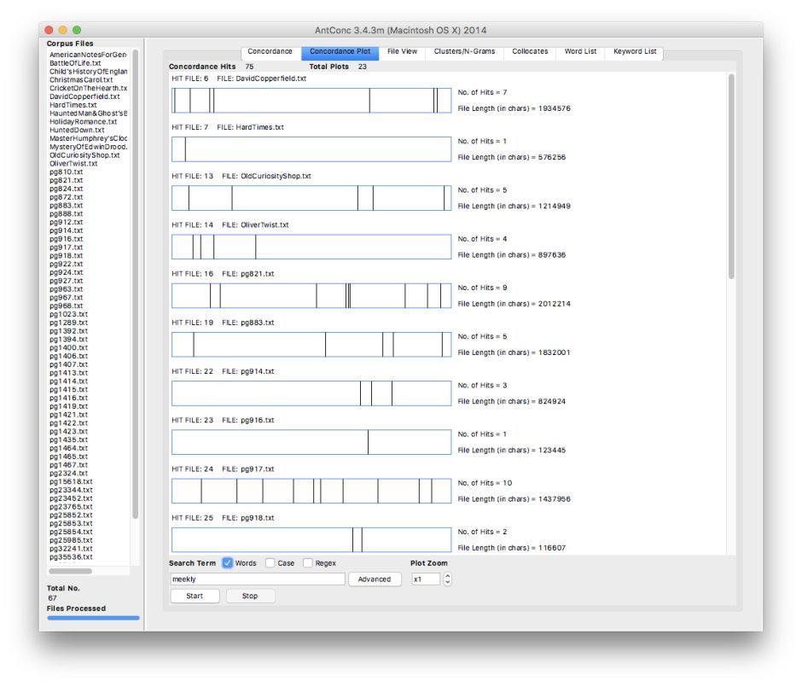The width and height of the screenshot is (802, 687).
Task: Click the Plot Zoom x1 field
Action: [x=426, y=579]
